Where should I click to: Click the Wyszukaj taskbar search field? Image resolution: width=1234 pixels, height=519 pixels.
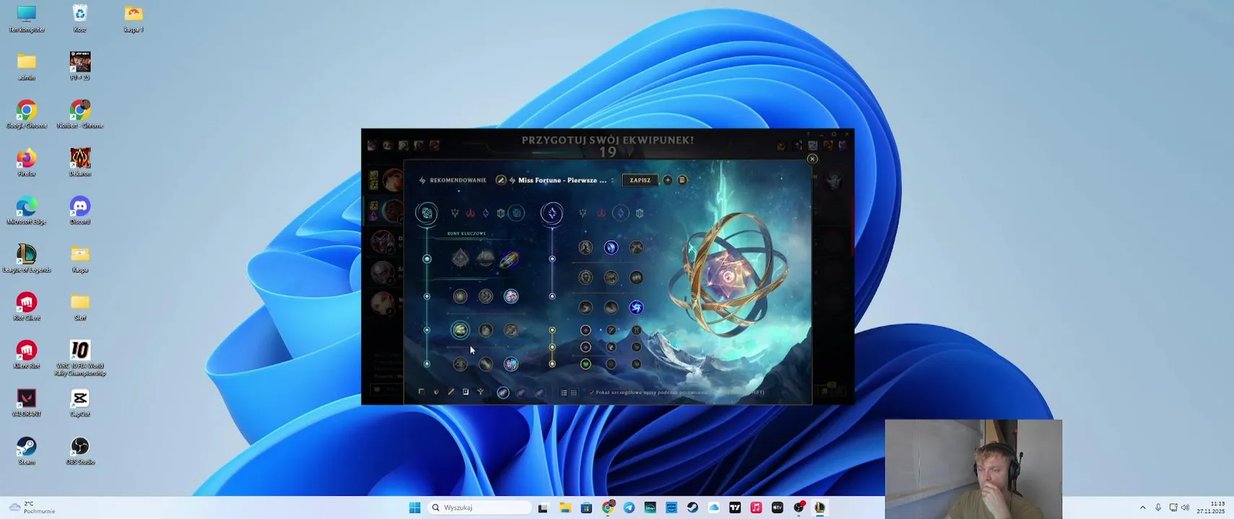click(480, 507)
